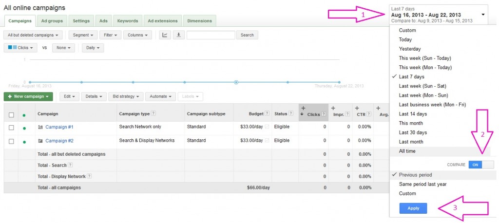Image resolution: width=499 pixels, height=223 pixels.
Task: Click the chart toggle graph icon
Action: (165, 35)
